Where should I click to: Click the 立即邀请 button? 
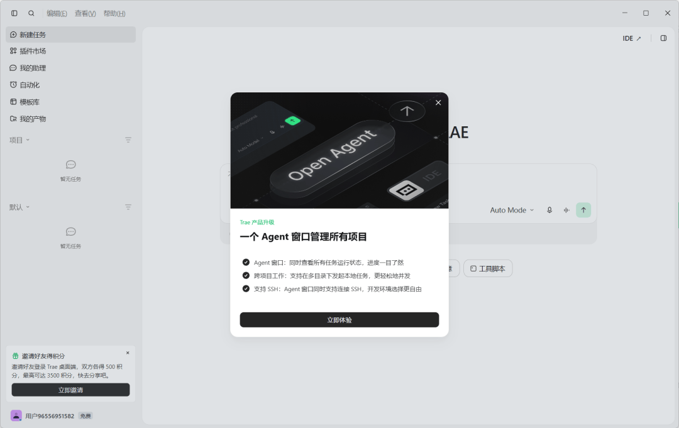(70, 390)
